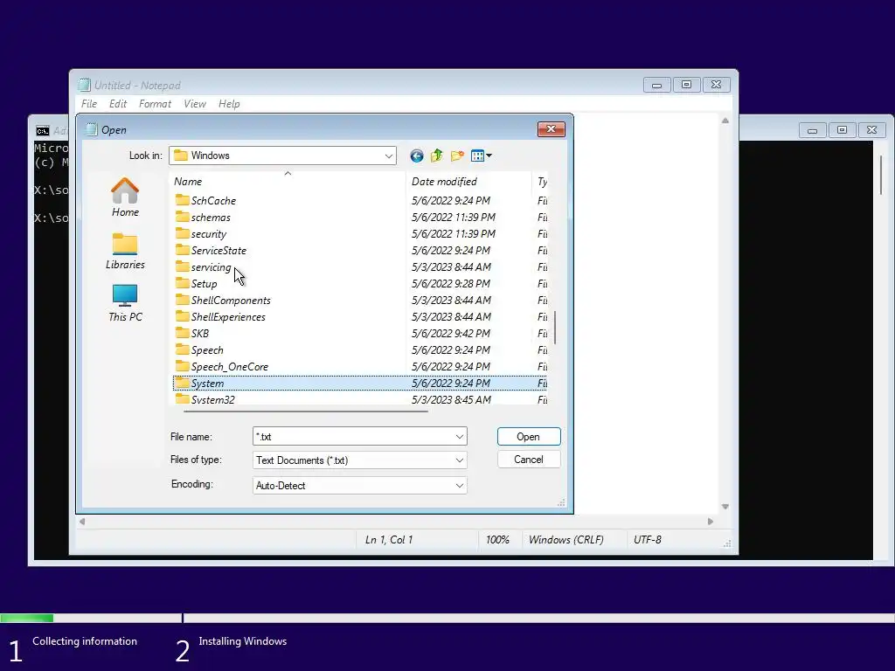Click the Notepad title bar icon
Screen dimensions: 895x671
(85, 85)
